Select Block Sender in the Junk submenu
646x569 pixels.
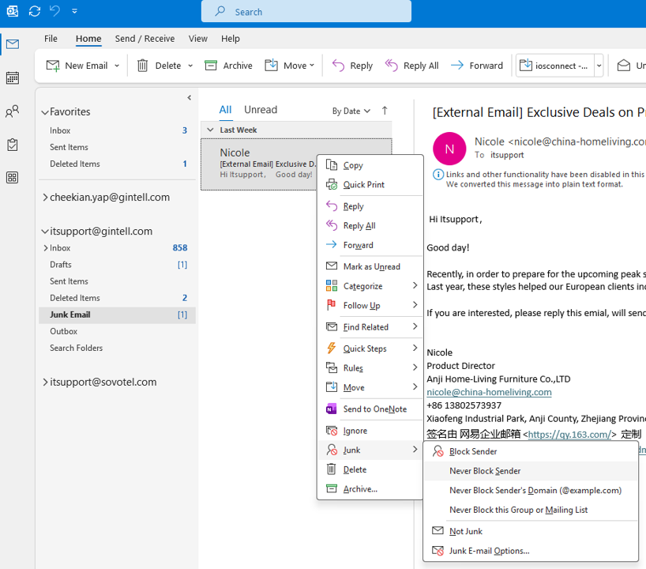pyautogui.click(x=473, y=451)
